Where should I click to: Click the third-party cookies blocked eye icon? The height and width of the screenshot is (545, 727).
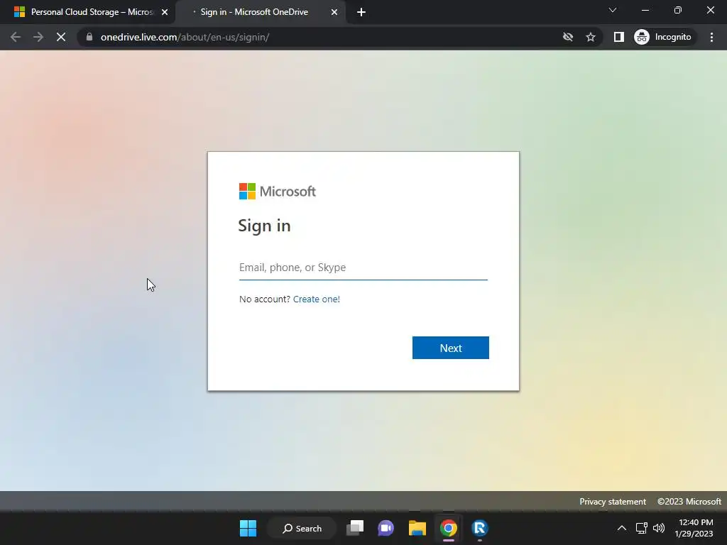567,37
